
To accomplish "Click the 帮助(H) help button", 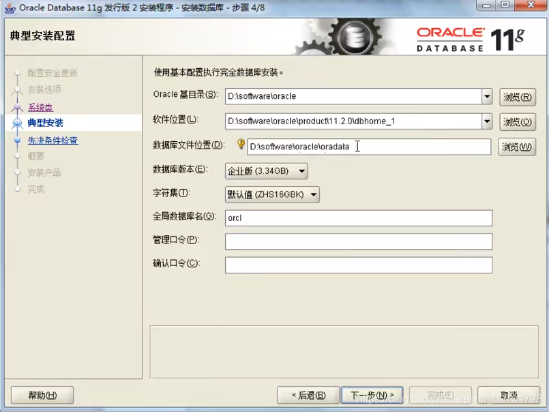I will (42, 395).
